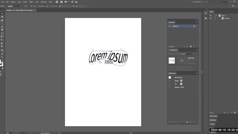The height and width of the screenshot is (134, 238).
Task: Open the zoom level dropdown in status bar
Action: (13, 133)
